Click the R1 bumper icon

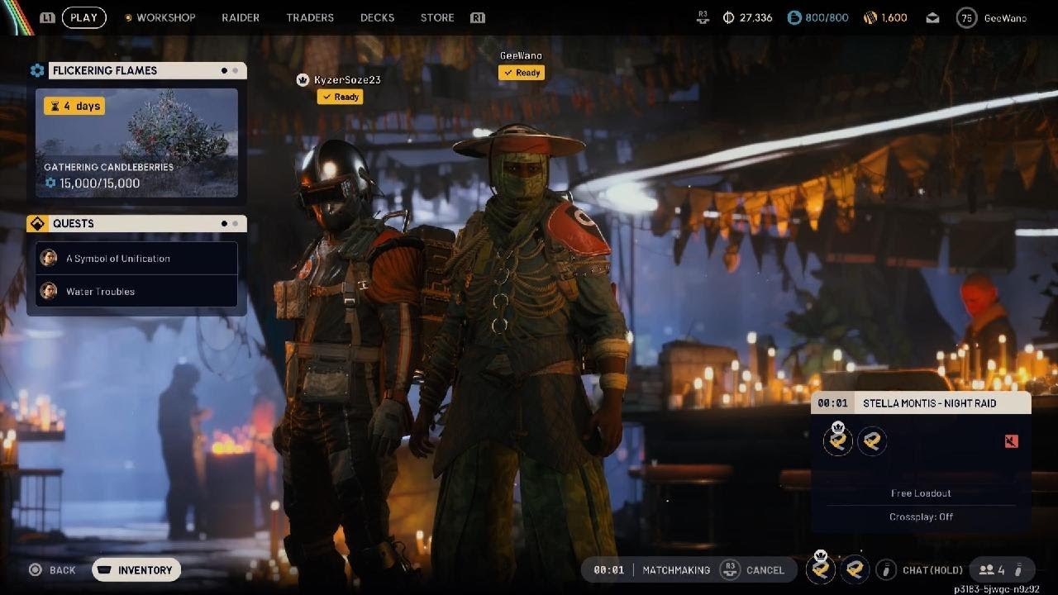click(477, 17)
